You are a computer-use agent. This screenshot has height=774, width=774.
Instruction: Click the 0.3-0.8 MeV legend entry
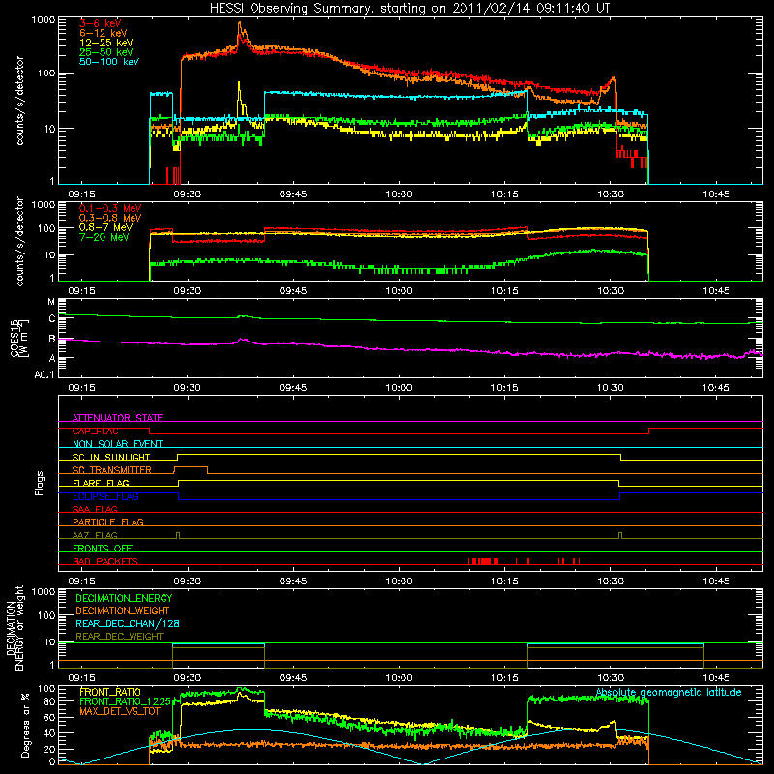pos(110,218)
